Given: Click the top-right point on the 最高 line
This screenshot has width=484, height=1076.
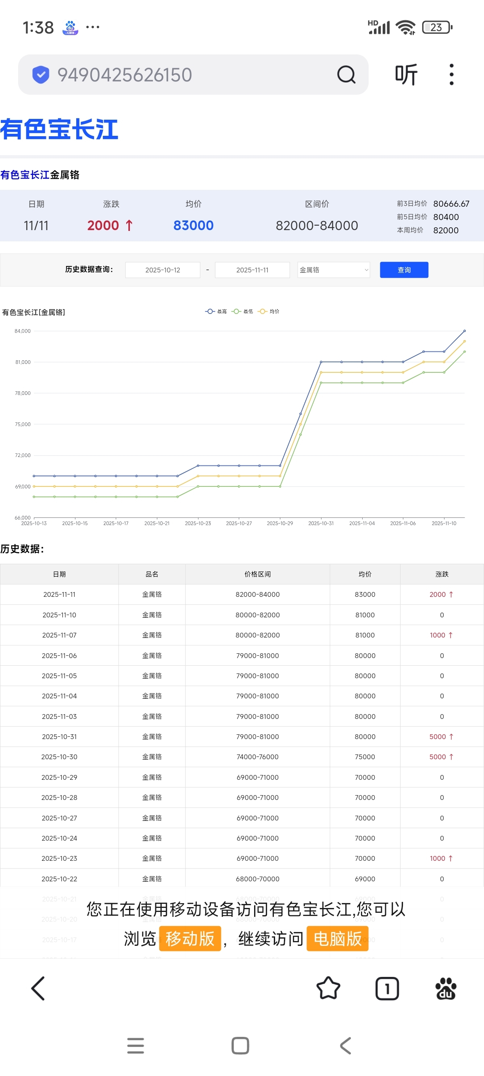Looking at the screenshot, I should click(x=464, y=331).
